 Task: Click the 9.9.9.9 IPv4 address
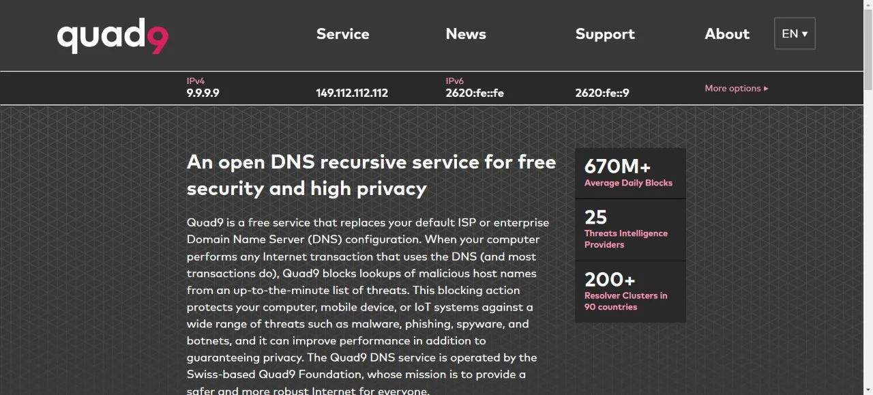[203, 93]
